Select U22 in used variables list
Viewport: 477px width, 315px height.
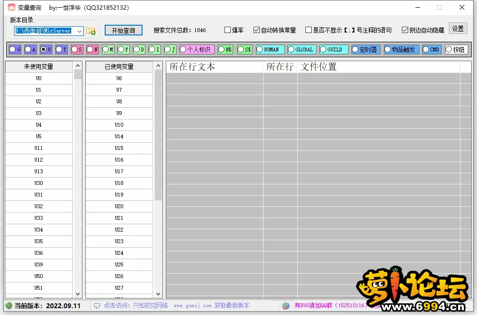tap(119, 230)
